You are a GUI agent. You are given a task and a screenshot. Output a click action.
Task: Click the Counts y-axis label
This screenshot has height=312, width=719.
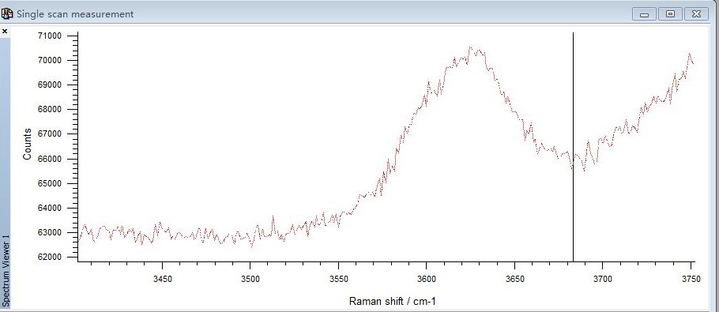(27, 145)
